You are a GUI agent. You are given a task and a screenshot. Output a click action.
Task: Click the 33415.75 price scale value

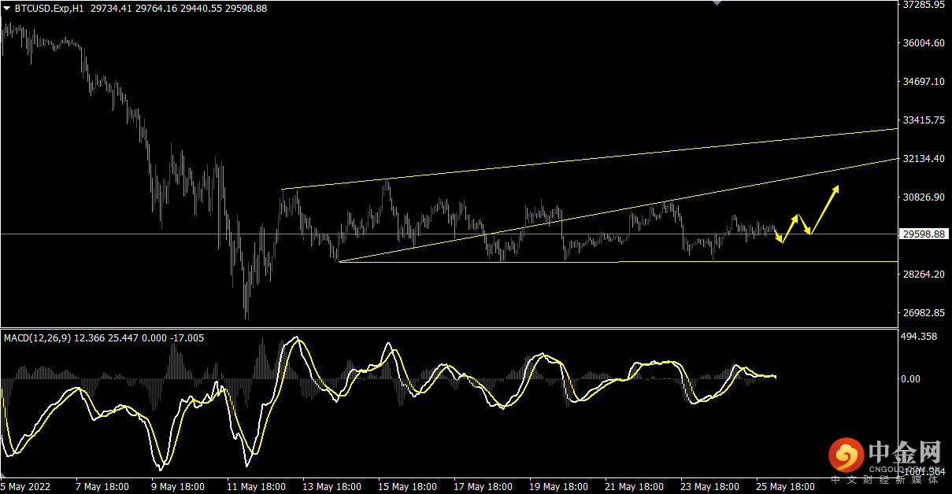(924, 120)
